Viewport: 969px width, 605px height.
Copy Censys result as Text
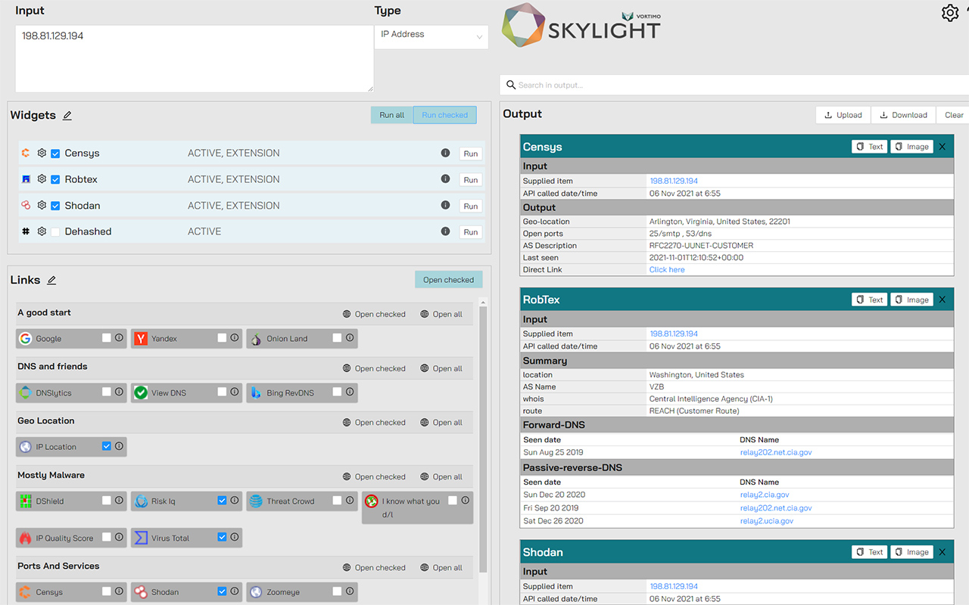pyautogui.click(x=869, y=147)
